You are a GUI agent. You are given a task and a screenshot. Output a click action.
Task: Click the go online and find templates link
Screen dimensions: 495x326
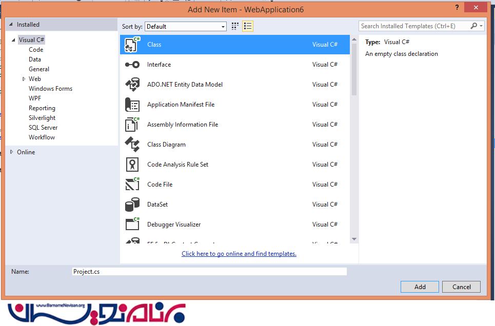[x=239, y=254]
